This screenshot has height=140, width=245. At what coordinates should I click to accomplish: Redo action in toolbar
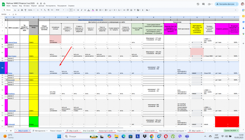pos(19,10)
